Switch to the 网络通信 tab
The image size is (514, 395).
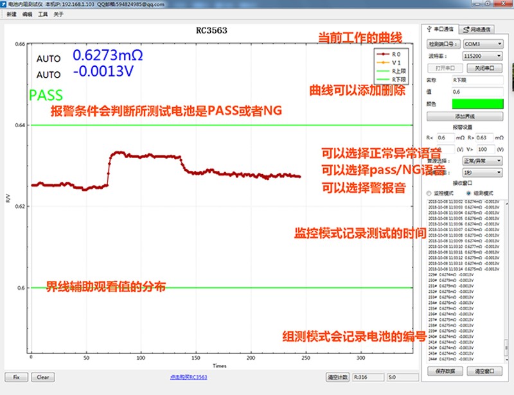point(476,30)
